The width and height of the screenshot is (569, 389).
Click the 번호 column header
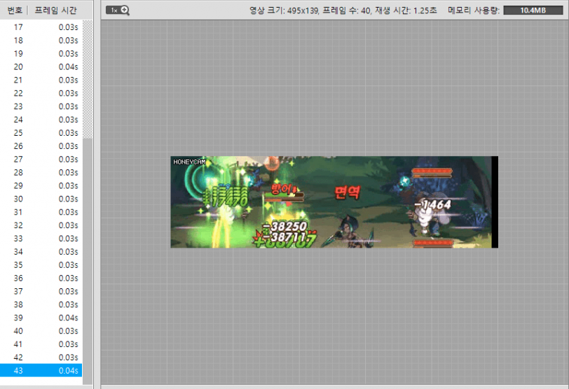click(x=15, y=10)
